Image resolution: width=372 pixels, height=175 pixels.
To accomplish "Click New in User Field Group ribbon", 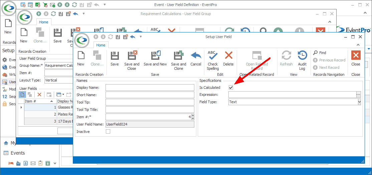I will coord(23,36).
